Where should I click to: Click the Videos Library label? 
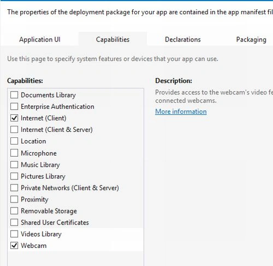[41, 234]
